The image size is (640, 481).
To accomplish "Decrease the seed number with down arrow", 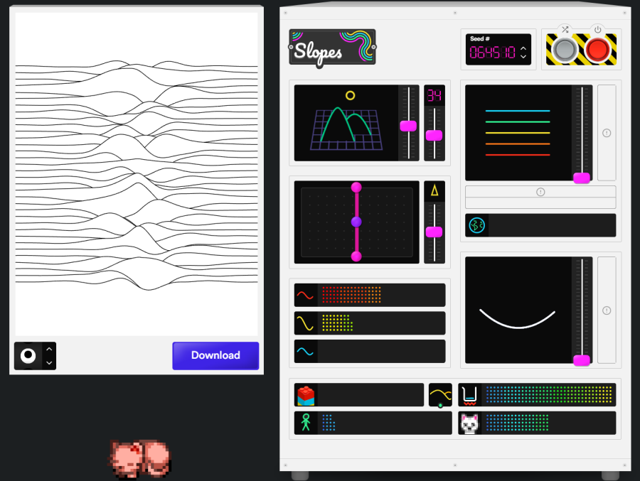I will (x=523, y=56).
